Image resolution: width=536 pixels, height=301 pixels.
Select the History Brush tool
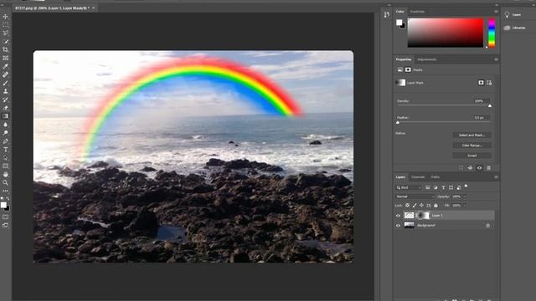pyautogui.click(x=6, y=99)
